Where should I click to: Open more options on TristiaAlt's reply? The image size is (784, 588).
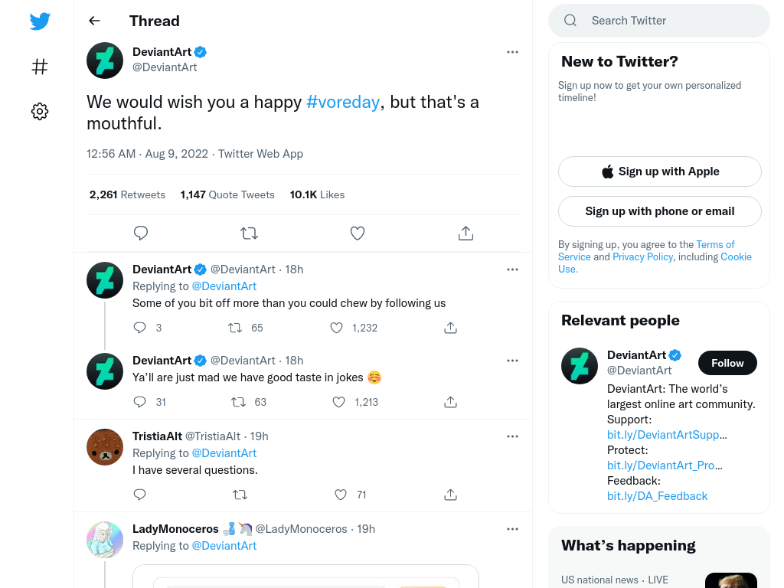[512, 436]
